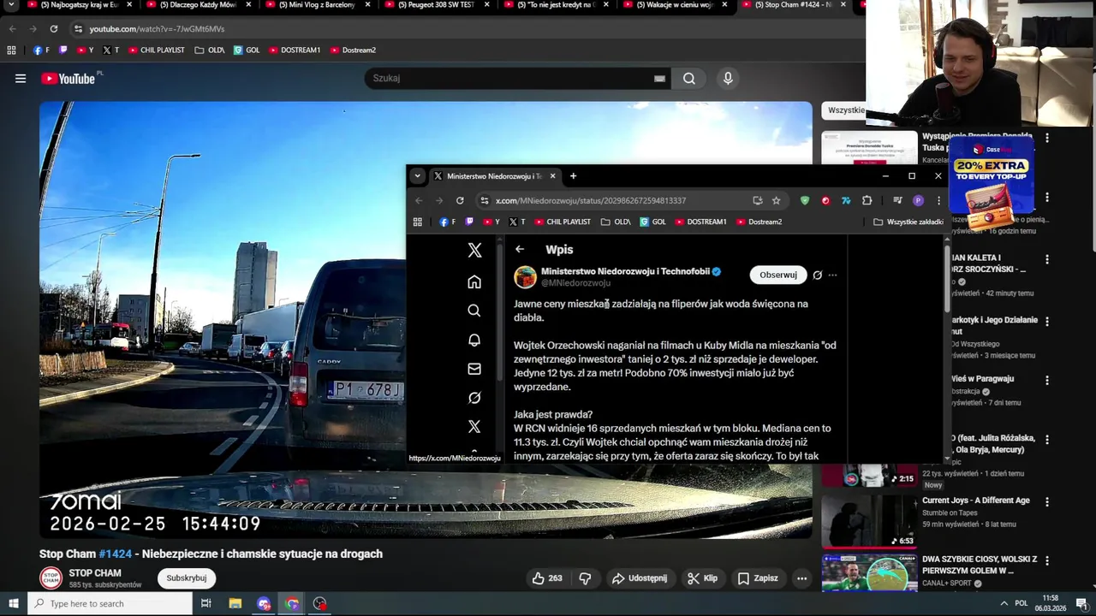Screen dimensions: 1096x616
Task: Open media controls icon in X window toolbar
Action: click(897, 200)
